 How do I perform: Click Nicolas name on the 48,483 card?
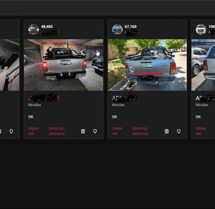(34, 105)
